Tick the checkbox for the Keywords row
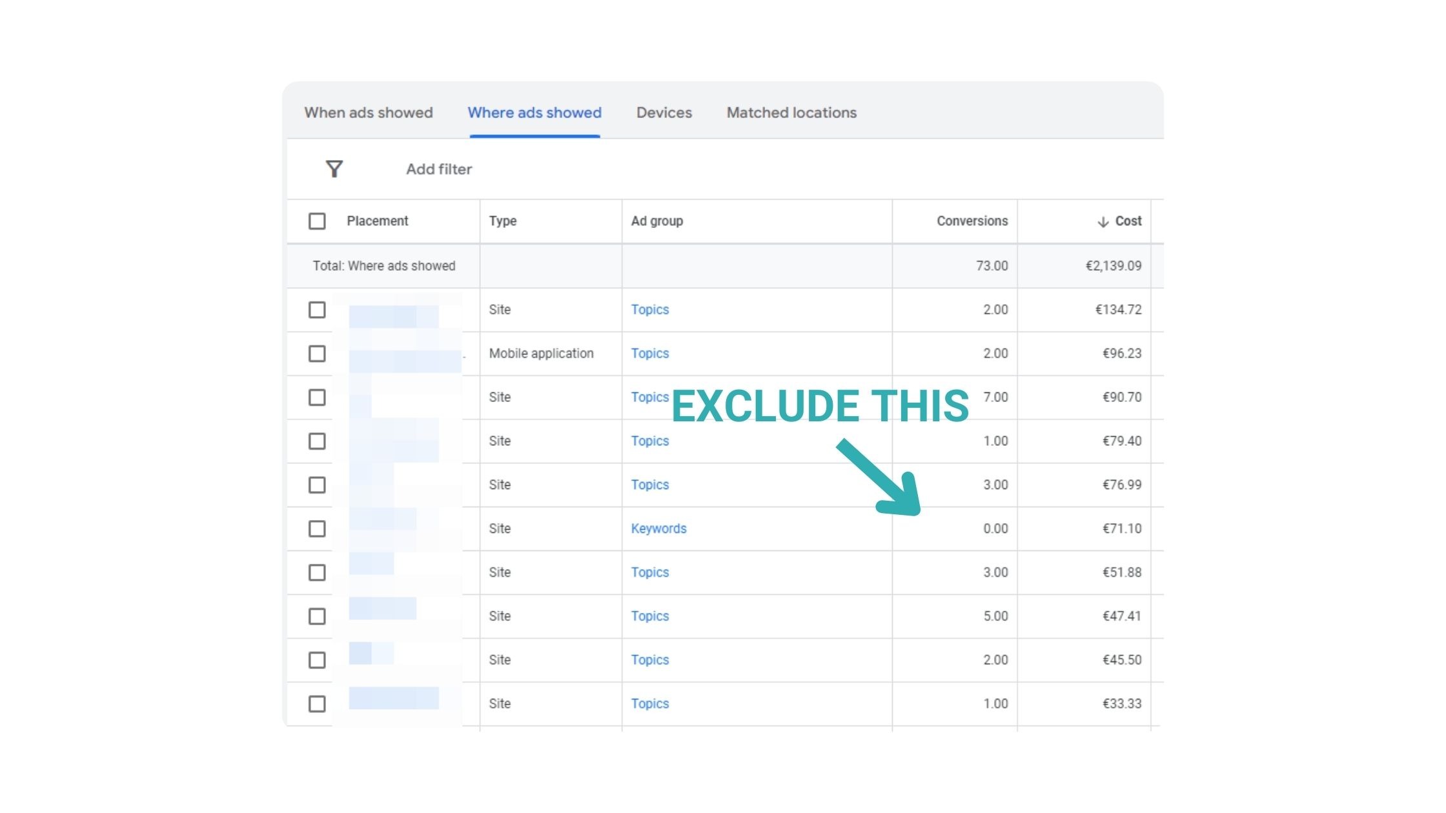This screenshot has height=813, width=1446. pyautogui.click(x=317, y=528)
